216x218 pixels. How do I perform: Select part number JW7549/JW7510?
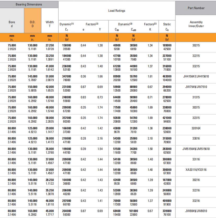[196, 87]
